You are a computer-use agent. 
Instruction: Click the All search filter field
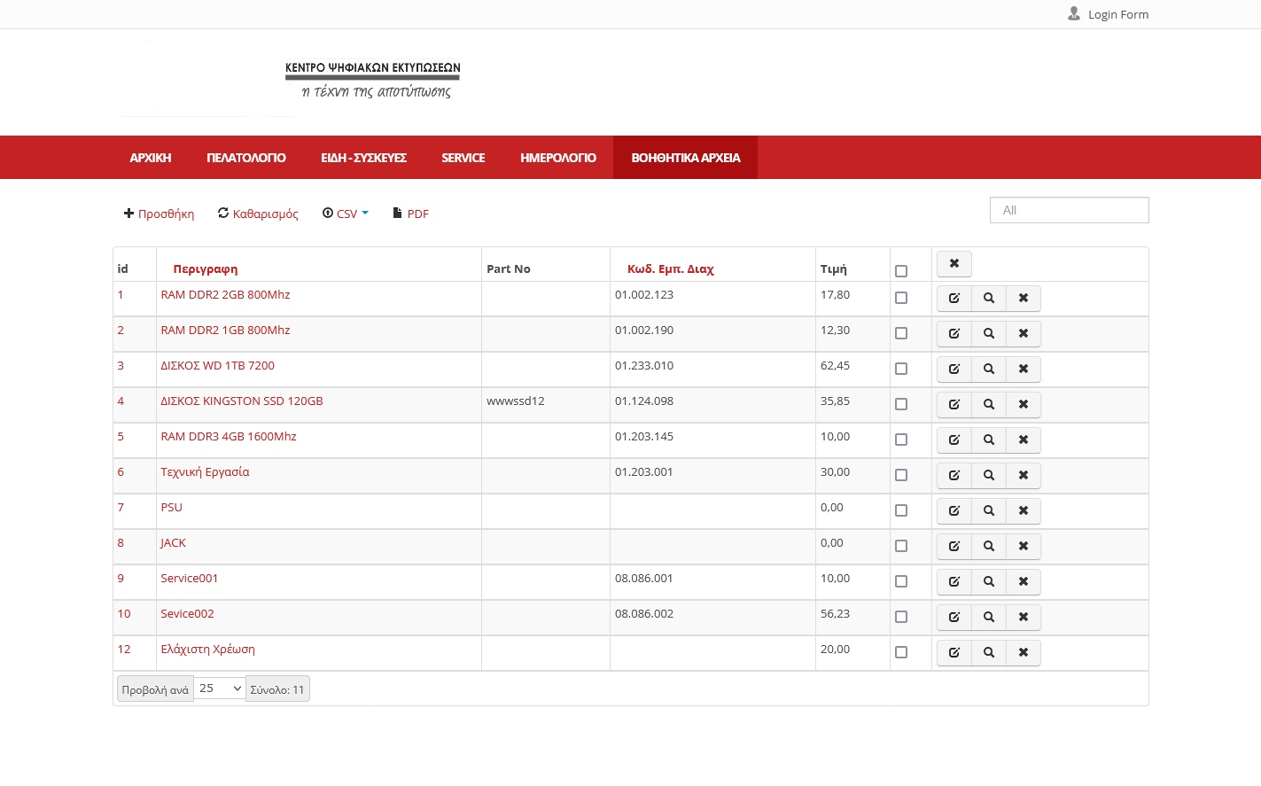pos(1069,210)
